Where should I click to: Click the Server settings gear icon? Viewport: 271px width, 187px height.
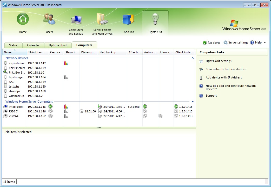tap(225, 42)
